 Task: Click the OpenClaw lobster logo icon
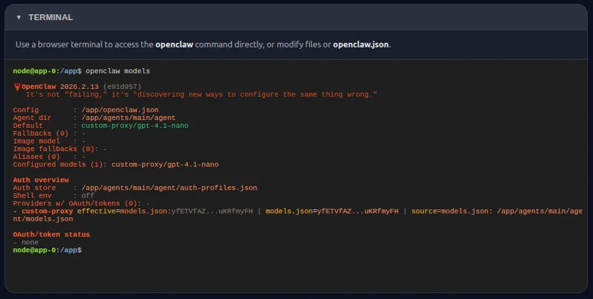(x=17, y=87)
